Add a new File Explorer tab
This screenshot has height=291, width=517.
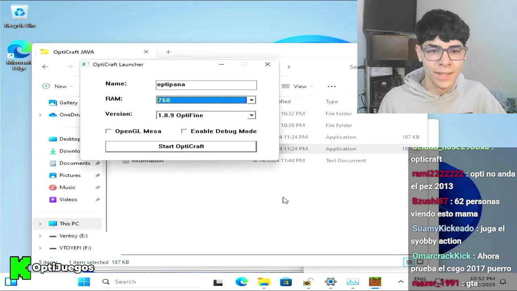tap(168, 52)
